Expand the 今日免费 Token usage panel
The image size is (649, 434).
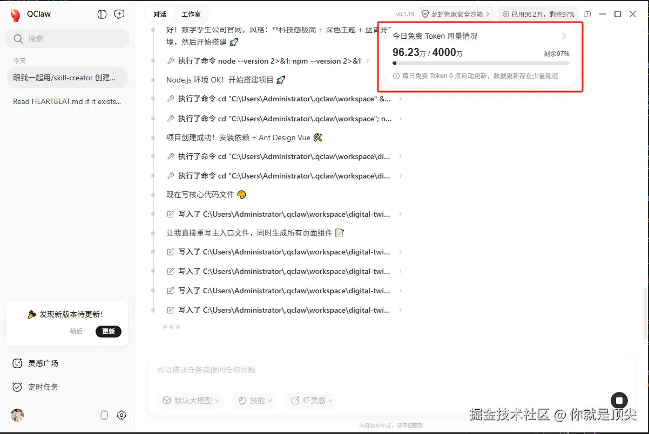(x=564, y=36)
